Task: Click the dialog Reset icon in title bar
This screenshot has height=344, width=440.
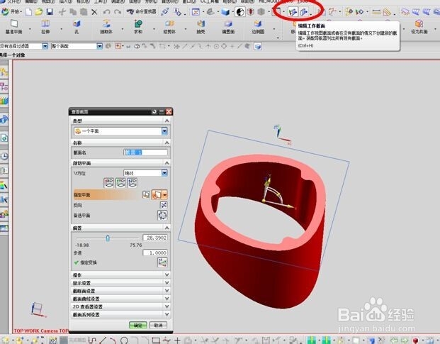Action: coord(154,112)
